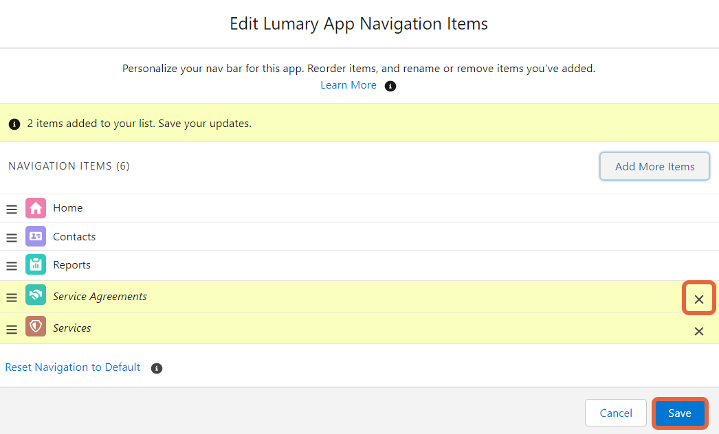Click the Contacts row reorder handle
Viewport: 719px width, 434px height.
(x=12, y=238)
